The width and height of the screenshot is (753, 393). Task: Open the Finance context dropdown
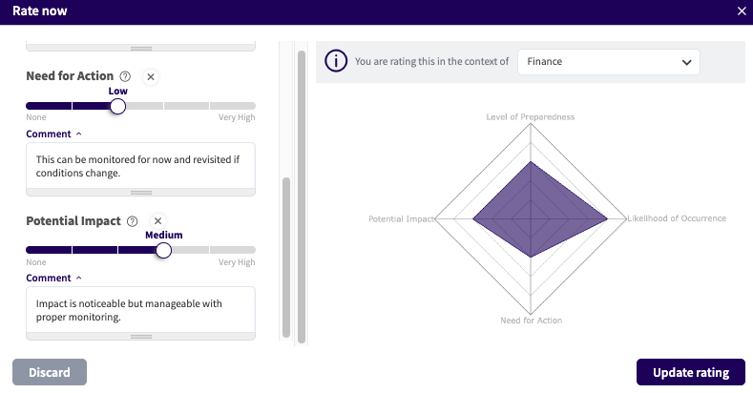[x=608, y=62]
